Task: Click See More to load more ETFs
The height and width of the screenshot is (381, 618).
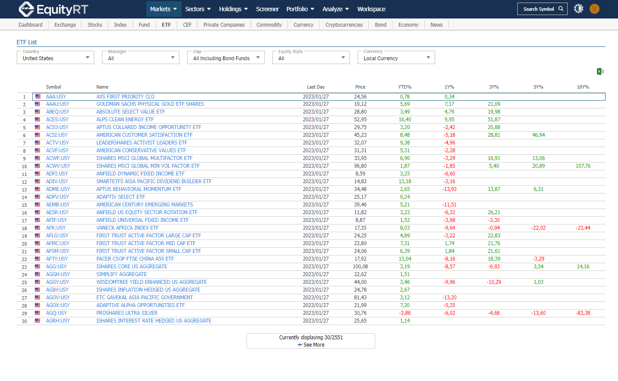Action: pos(314,345)
